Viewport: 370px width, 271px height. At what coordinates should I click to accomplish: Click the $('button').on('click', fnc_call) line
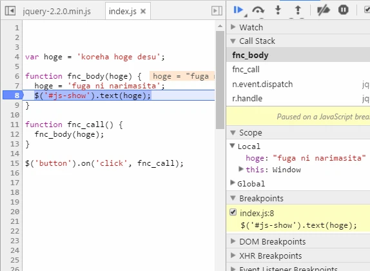pyautogui.click(x=104, y=163)
